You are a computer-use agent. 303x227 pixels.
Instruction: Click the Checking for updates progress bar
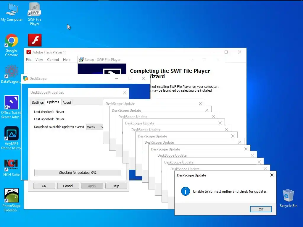(x=78, y=173)
